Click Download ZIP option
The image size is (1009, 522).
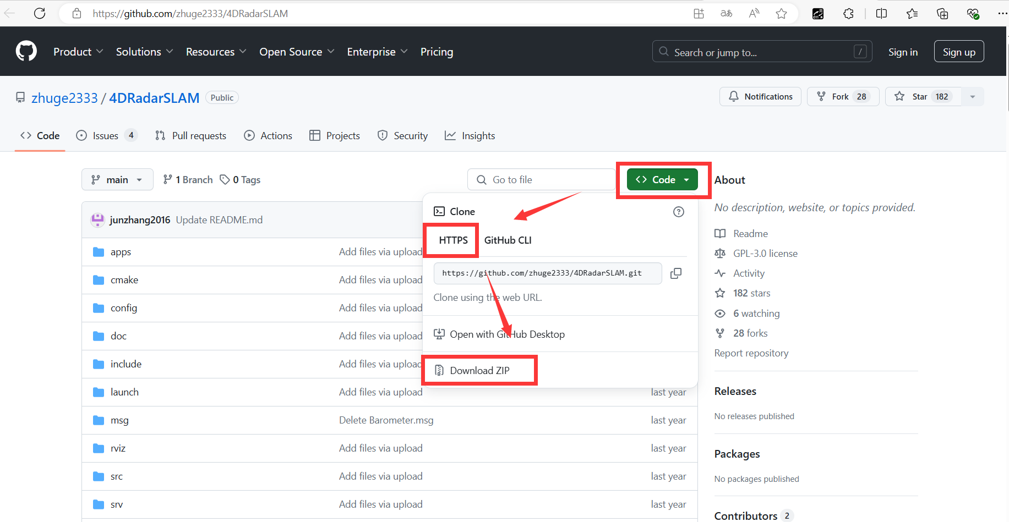(x=479, y=370)
